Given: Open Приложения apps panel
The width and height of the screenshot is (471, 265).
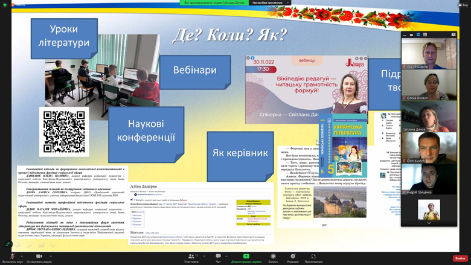Looking at the screenshot, I should tap(313, 258).
